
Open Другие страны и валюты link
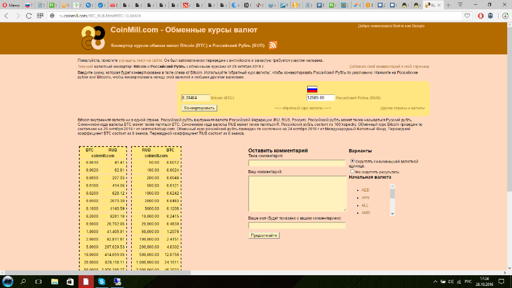click(x=402, y=108)
